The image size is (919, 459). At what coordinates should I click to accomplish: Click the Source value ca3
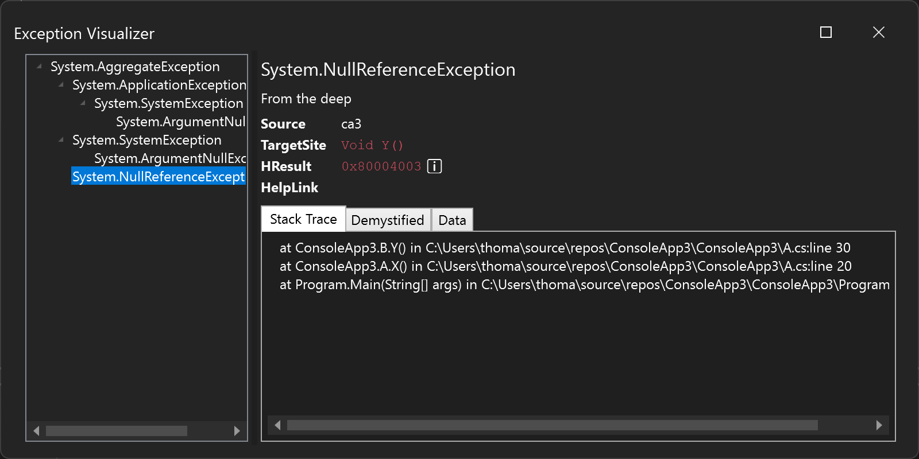point(351,124)
